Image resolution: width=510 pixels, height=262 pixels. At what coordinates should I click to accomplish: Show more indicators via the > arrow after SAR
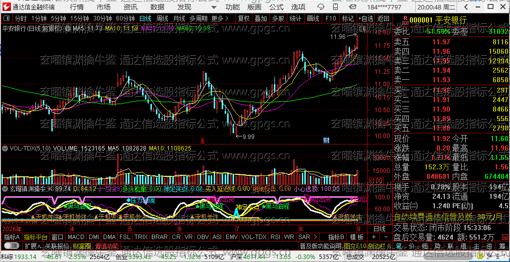click(315, 237)
